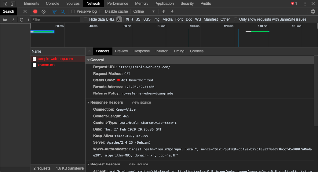The width and height of the screenshot is (318, 172).
Task: Enable the Preserve log checkbox
Action: click(73, 11)
